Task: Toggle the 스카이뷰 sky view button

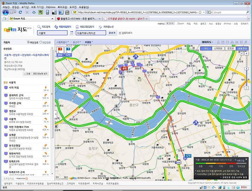Action: pyautogui.click(x=218, y=48)
